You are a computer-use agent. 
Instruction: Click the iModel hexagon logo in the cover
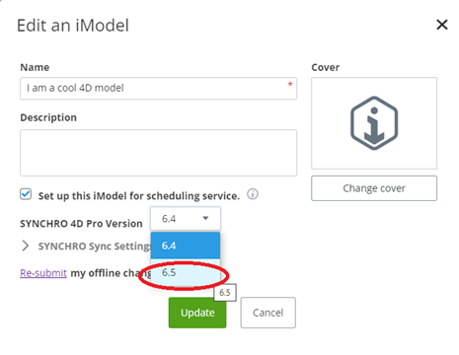[374, 123]
